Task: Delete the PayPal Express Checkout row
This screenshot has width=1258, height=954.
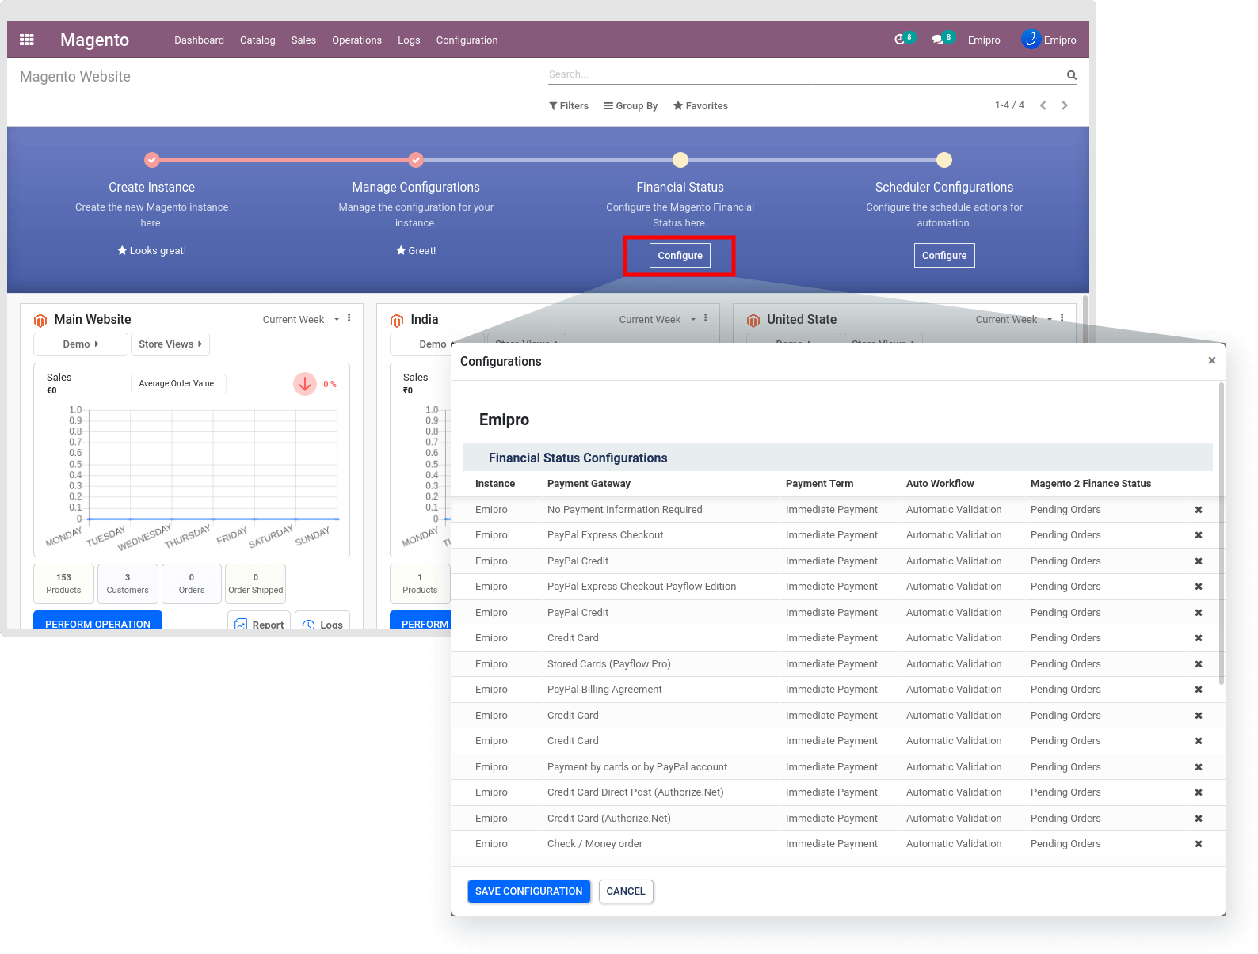Action: pyautogui.click(x=1199, y=535)
